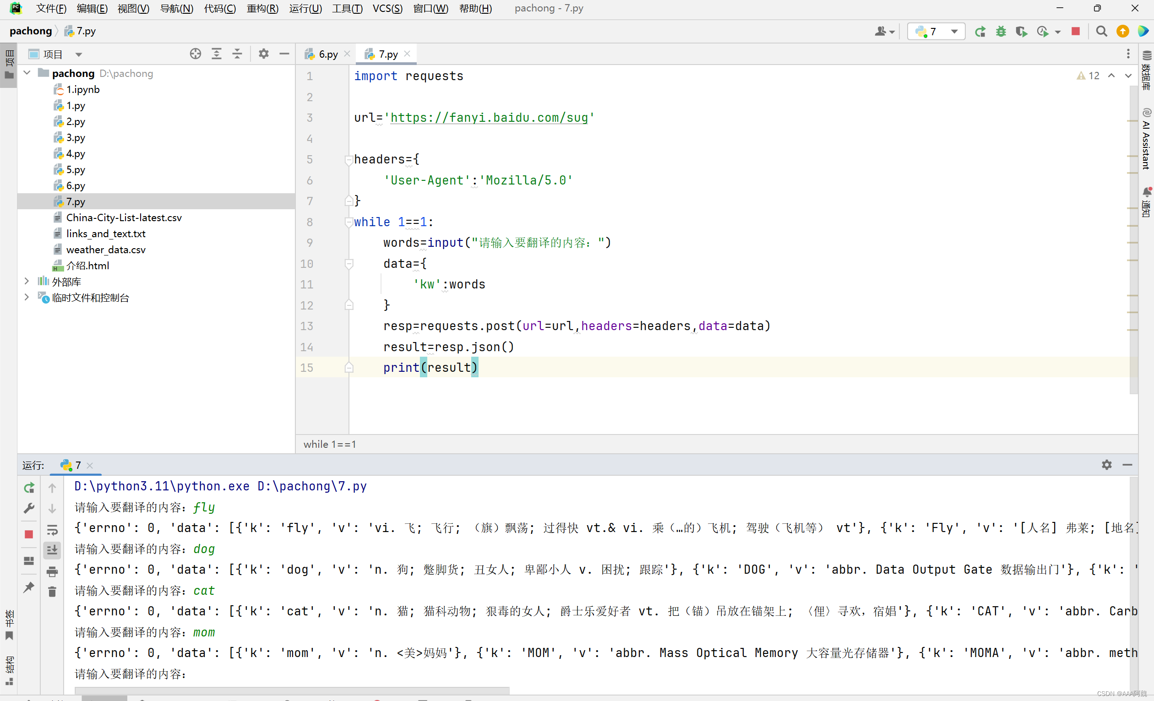The image size is (1154, 701).
Task: Rerun script with top toolbar Run icon
Action: [980, 32]
